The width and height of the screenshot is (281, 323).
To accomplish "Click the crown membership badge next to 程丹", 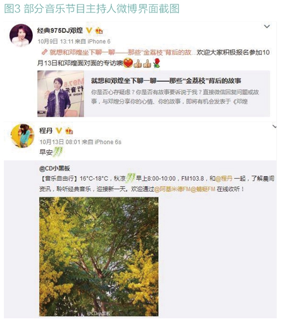I will (x=69, y=131).
